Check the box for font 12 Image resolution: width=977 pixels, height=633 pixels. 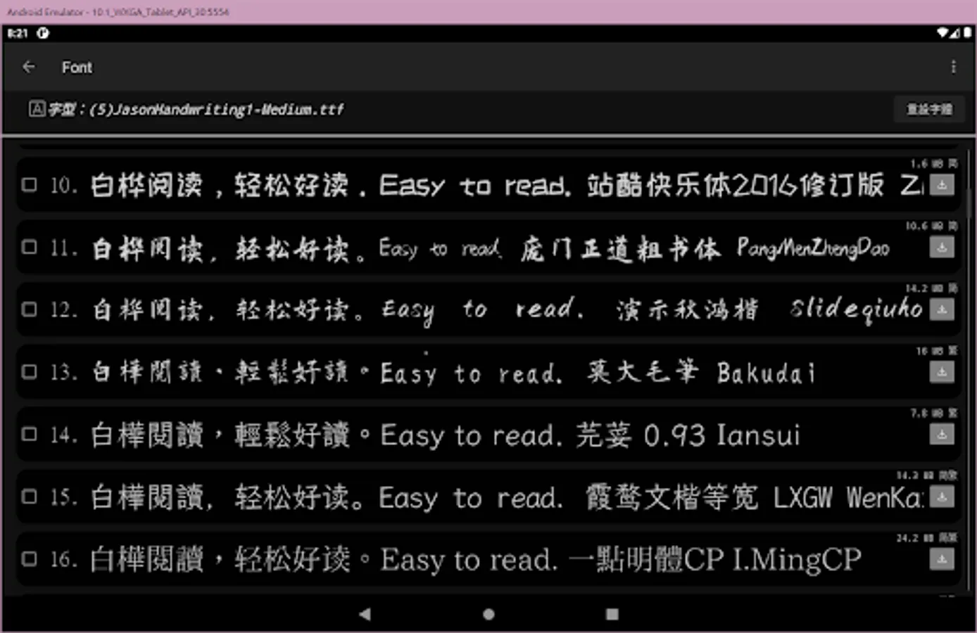tap(30, 309)
